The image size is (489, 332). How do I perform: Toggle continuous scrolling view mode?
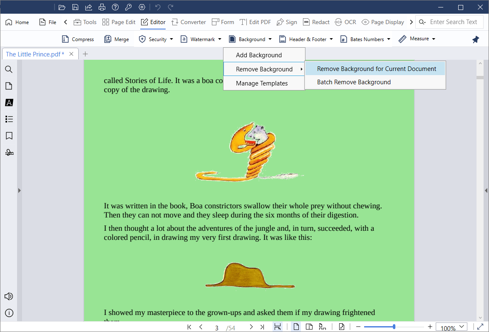tap(322, 327)
